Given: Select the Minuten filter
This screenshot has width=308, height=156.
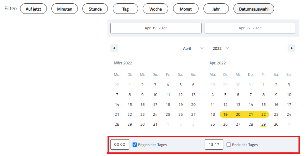Looking at the screenshot, I should pos(65,9).
